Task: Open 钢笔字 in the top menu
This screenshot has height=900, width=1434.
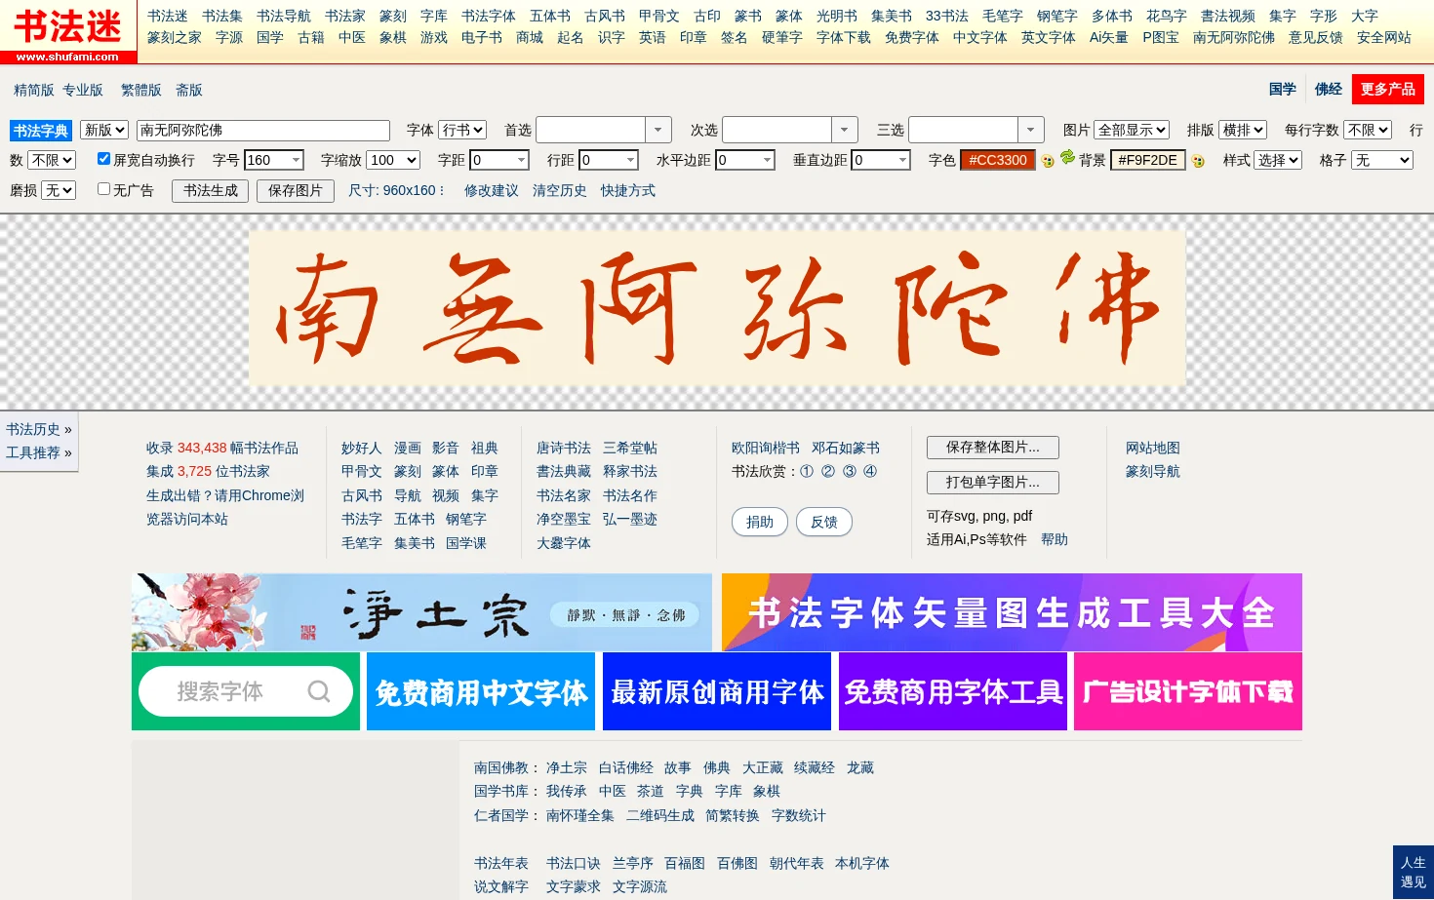Action: (x=1057, y=16)
